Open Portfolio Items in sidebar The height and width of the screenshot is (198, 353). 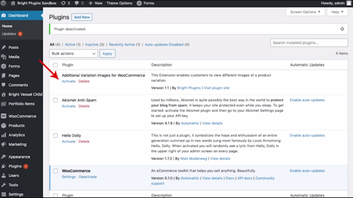[21, 104]
